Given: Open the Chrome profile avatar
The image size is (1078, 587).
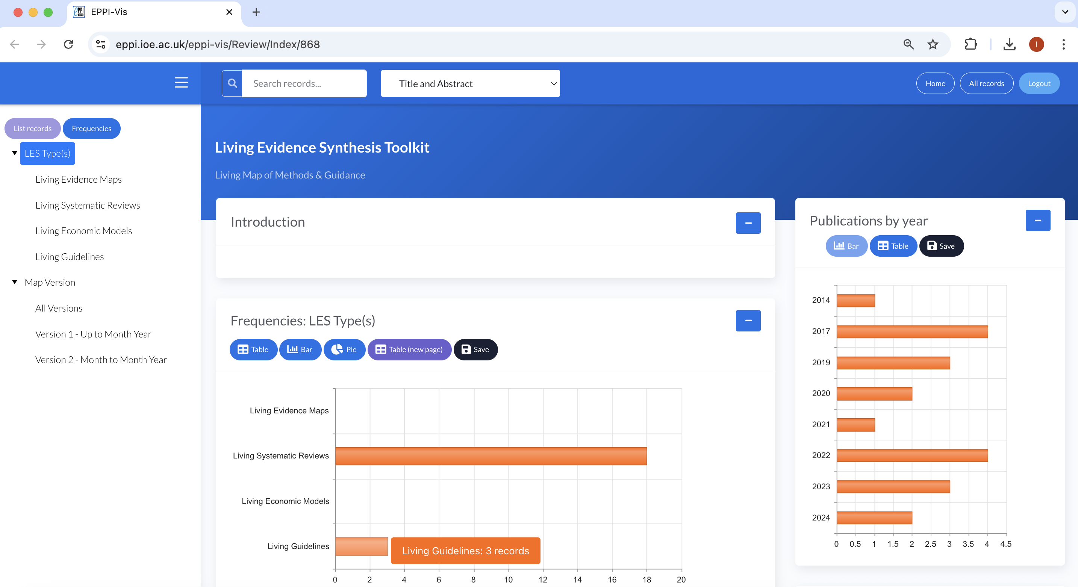Looking at the screenshot, I should point(1036,44).
